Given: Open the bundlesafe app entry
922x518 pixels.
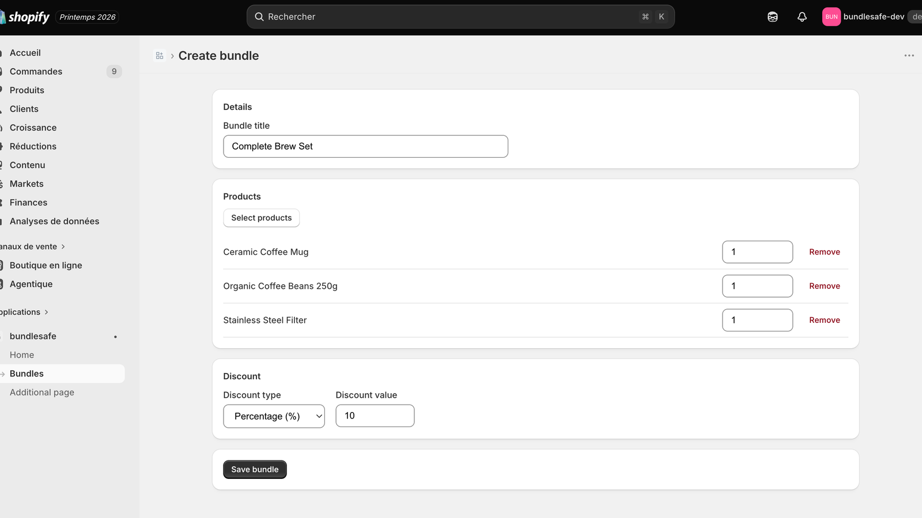Looking at the screenshot, I should pyautogui.click(x=33, y=336).
